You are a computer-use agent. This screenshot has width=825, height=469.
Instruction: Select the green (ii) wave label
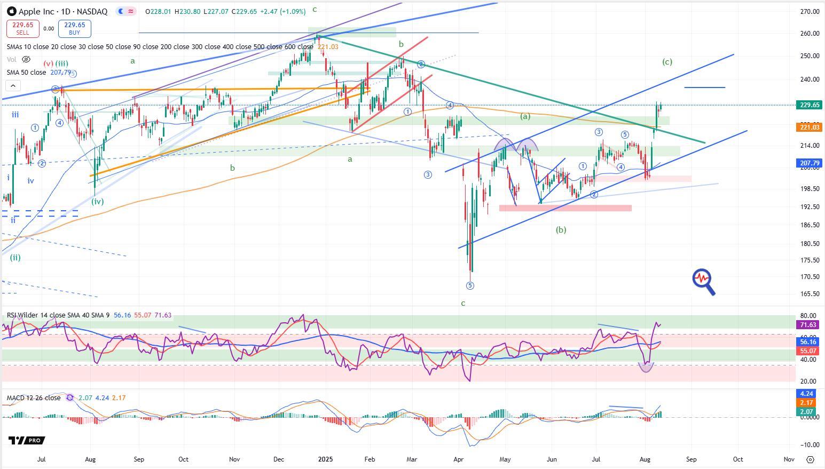click(15, 257)
